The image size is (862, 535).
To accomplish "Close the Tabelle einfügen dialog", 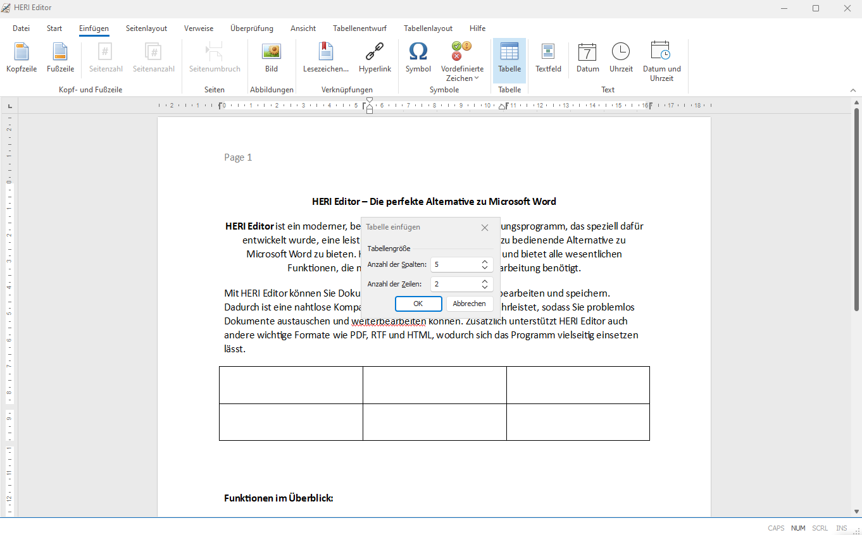I will tap(485, 228).
